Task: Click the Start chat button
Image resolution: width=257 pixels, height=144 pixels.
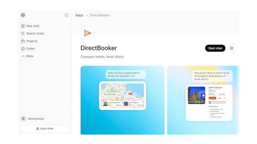Action: [x=215, y=48]
